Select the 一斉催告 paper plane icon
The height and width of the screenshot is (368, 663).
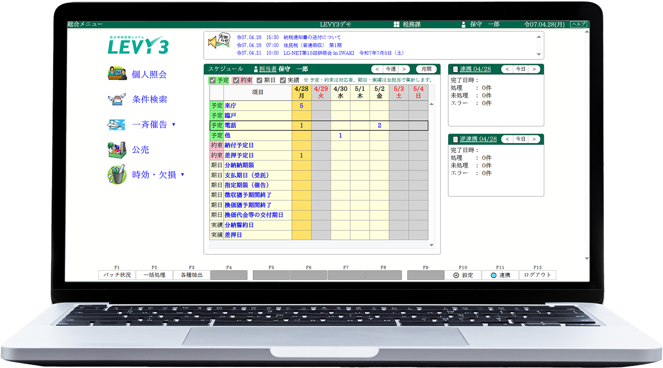coord(116,124)
